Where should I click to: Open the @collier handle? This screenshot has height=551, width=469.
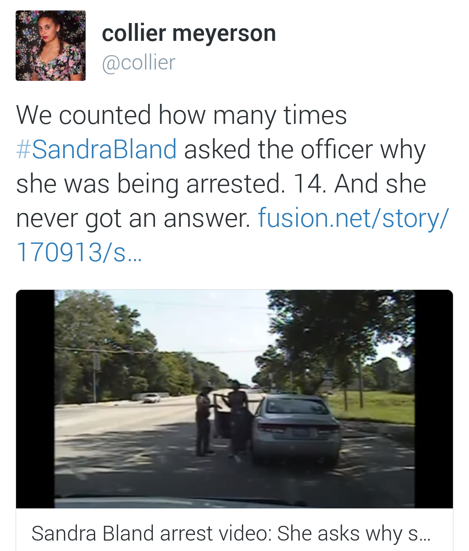139,63
